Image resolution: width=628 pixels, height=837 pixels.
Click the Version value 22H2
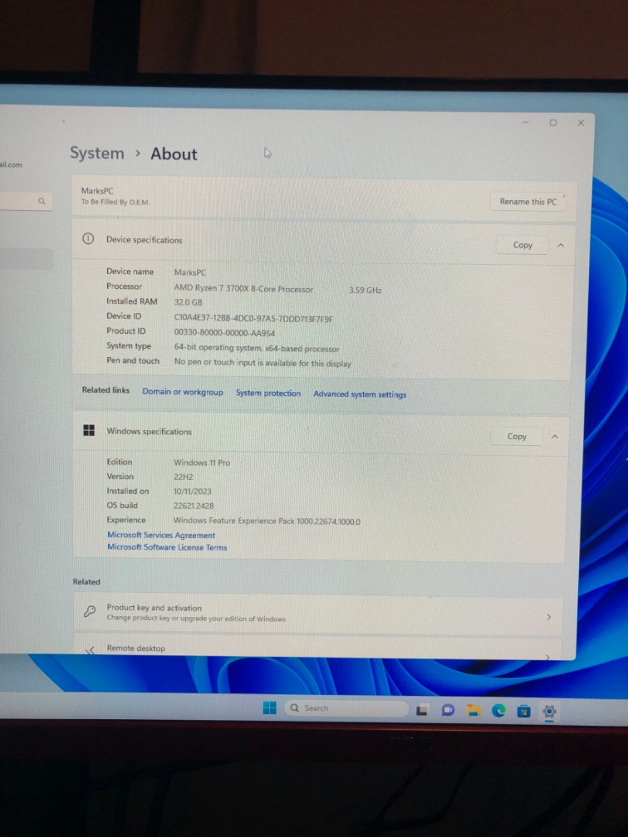coord(183,477)
